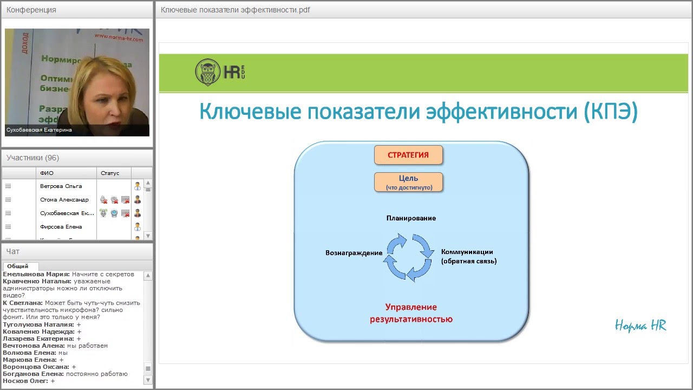Click Емельянова Мария's chat message

point(68,274)
